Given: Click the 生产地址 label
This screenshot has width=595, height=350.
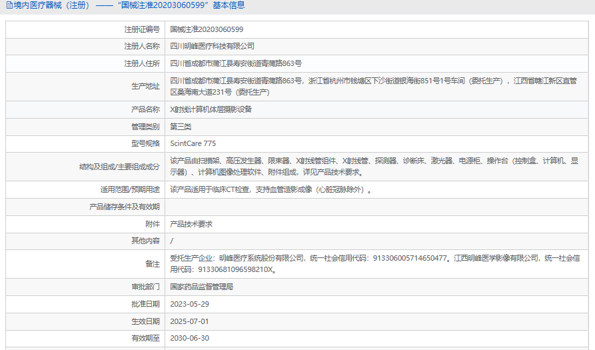Looking at the screenshot, I should point(145,87).
